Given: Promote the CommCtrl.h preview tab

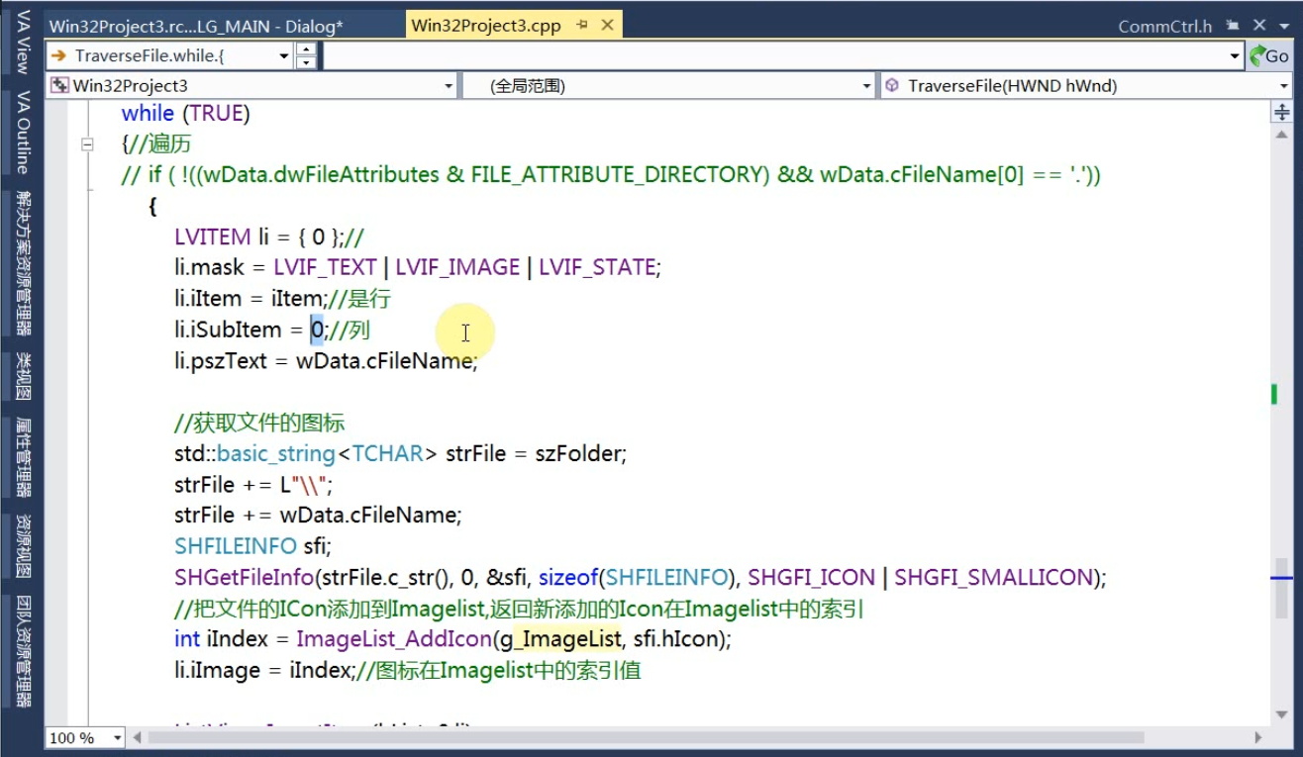Looking at the screenshot, I should (x=1233, y=27).
